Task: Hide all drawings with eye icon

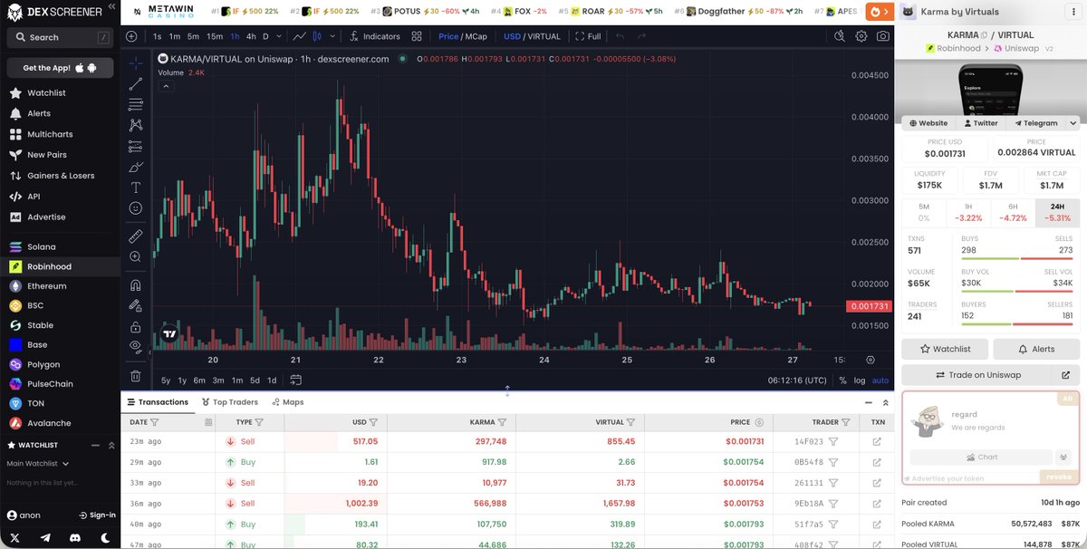Action: coord(136,346)
